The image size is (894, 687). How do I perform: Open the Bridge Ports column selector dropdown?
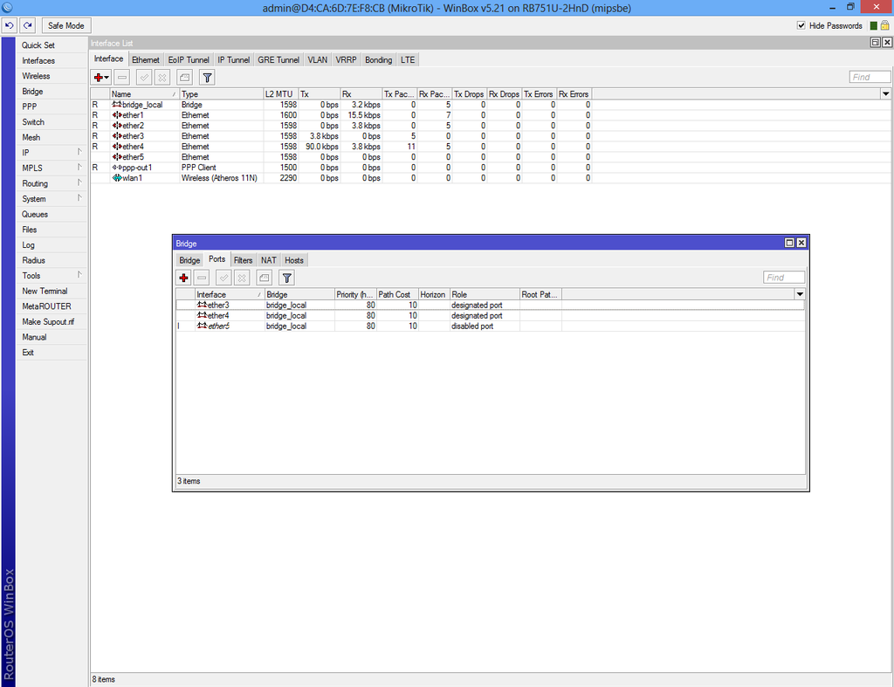(799, 294)
